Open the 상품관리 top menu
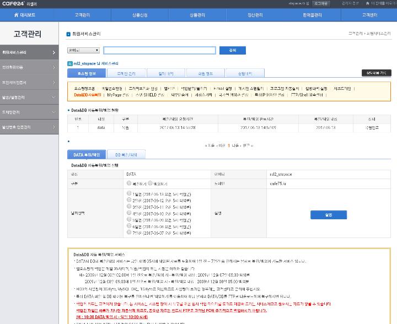The width and height of the screenshot is (397, 324). (x=197, y=15)
